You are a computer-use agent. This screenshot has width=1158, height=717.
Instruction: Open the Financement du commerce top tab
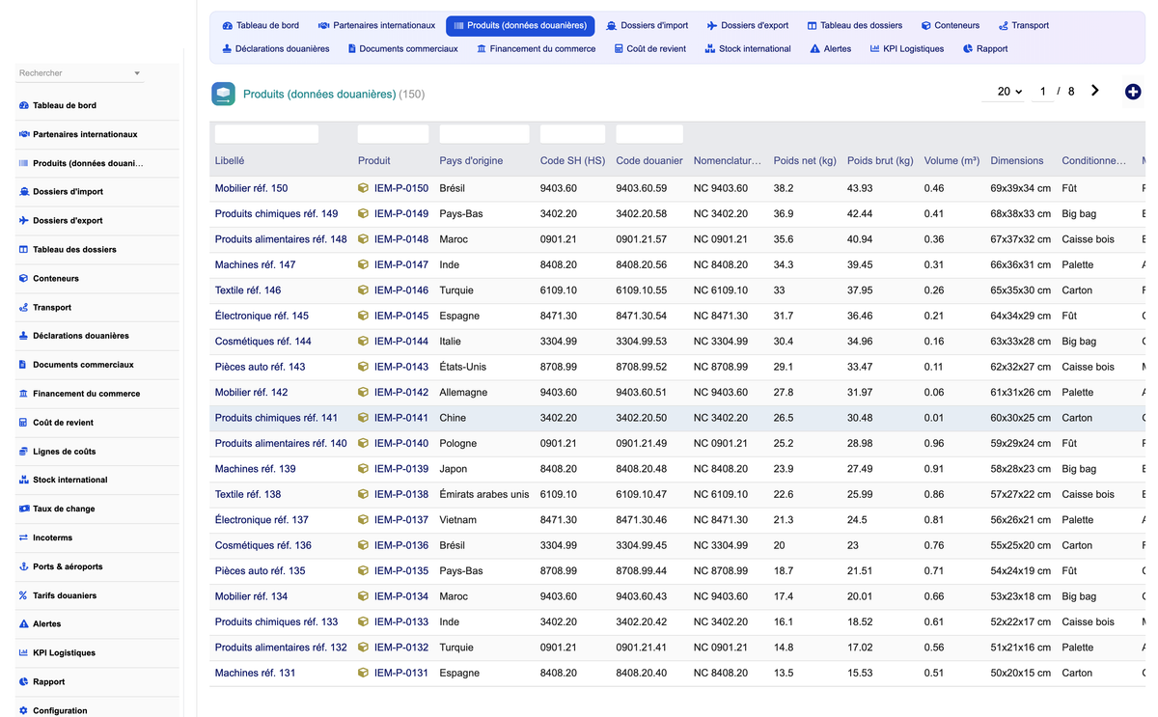537,49
